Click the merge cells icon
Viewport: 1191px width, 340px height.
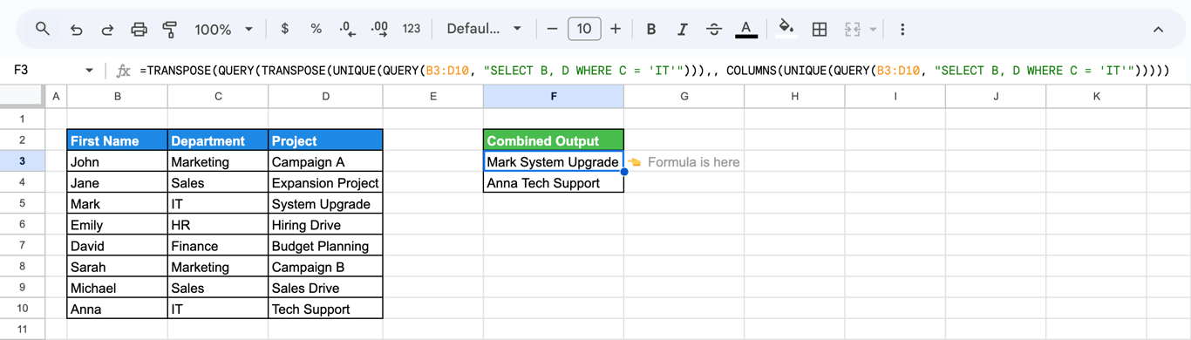[853, 29]
